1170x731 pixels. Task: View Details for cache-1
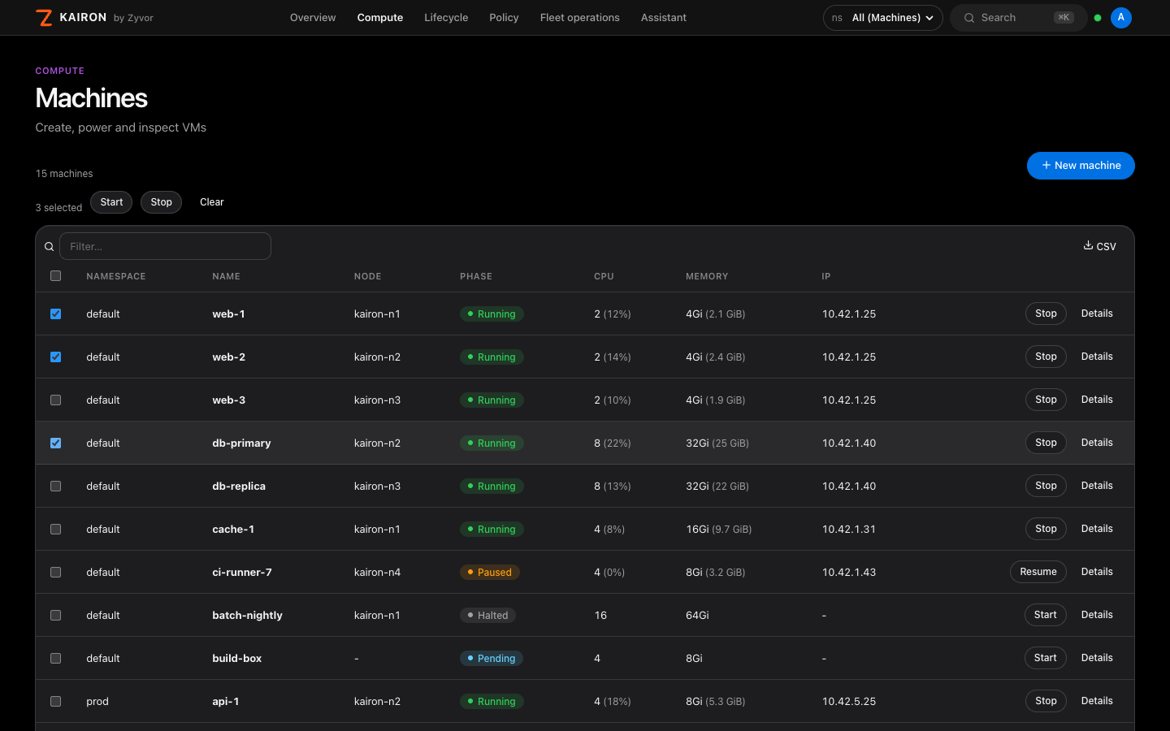[1097, 529]
